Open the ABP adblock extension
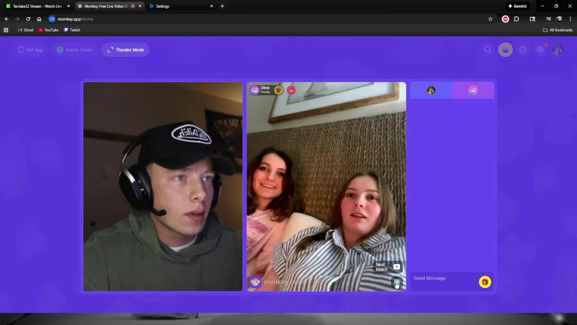 click(x=505, y=19)
